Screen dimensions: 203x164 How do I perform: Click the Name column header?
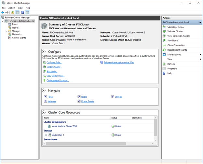pos(76,118)
